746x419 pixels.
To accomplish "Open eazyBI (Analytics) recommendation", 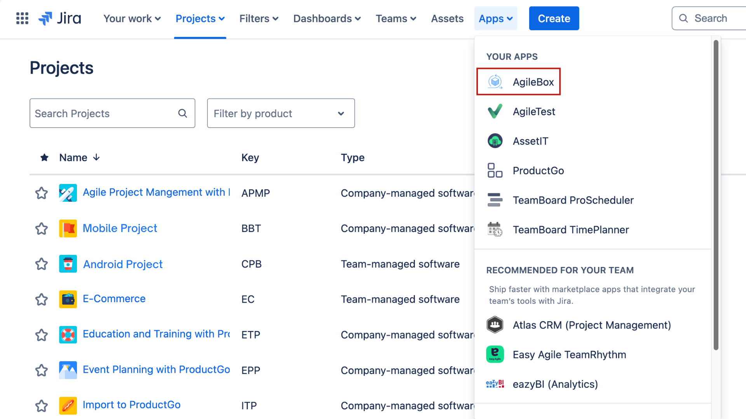I will click(x=555, y=384).
